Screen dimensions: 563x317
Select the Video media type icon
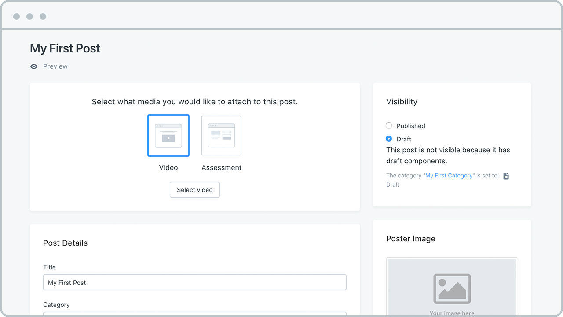click(168, 136)
